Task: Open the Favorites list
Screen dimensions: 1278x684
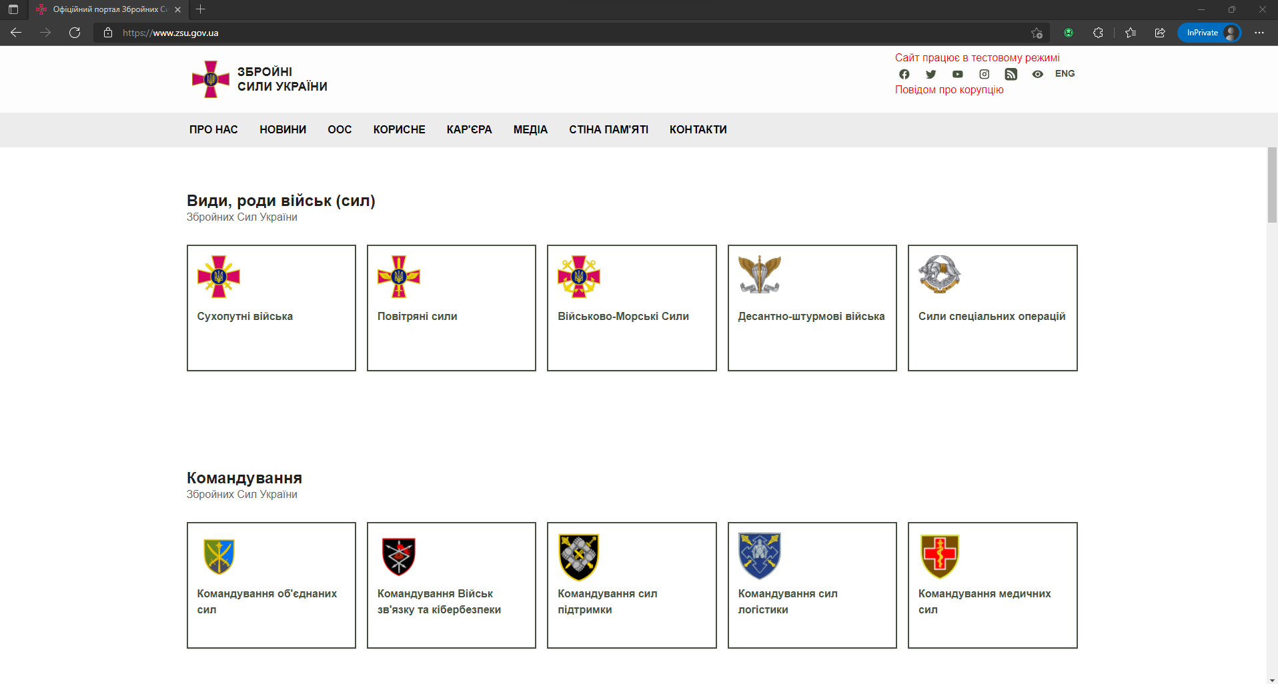Action: pos(1131,33)
